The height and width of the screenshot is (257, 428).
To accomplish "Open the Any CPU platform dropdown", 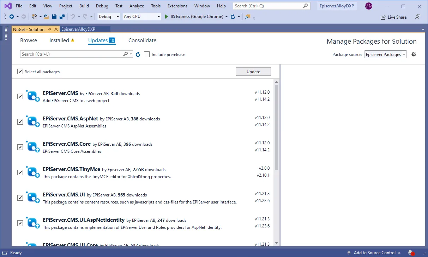I will [x=142, y=17].
